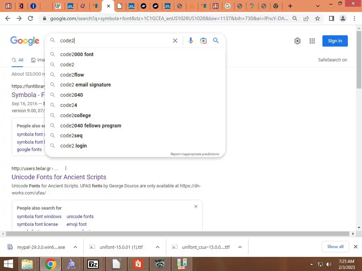Bookmark this page with the star icon

[317, 18]
